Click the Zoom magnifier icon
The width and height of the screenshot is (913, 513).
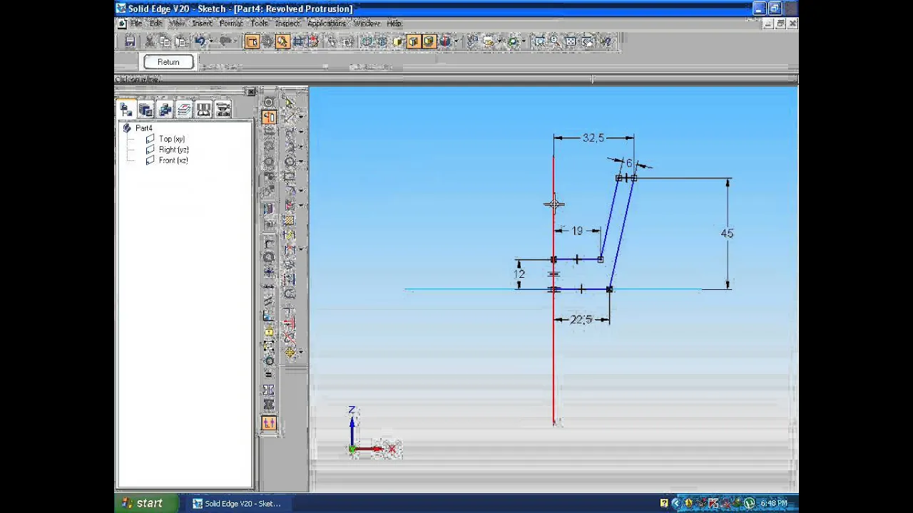click(x=555, y=42)
